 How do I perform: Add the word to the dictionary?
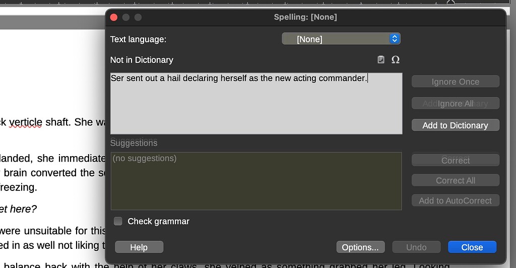click(x=456, y=125)
